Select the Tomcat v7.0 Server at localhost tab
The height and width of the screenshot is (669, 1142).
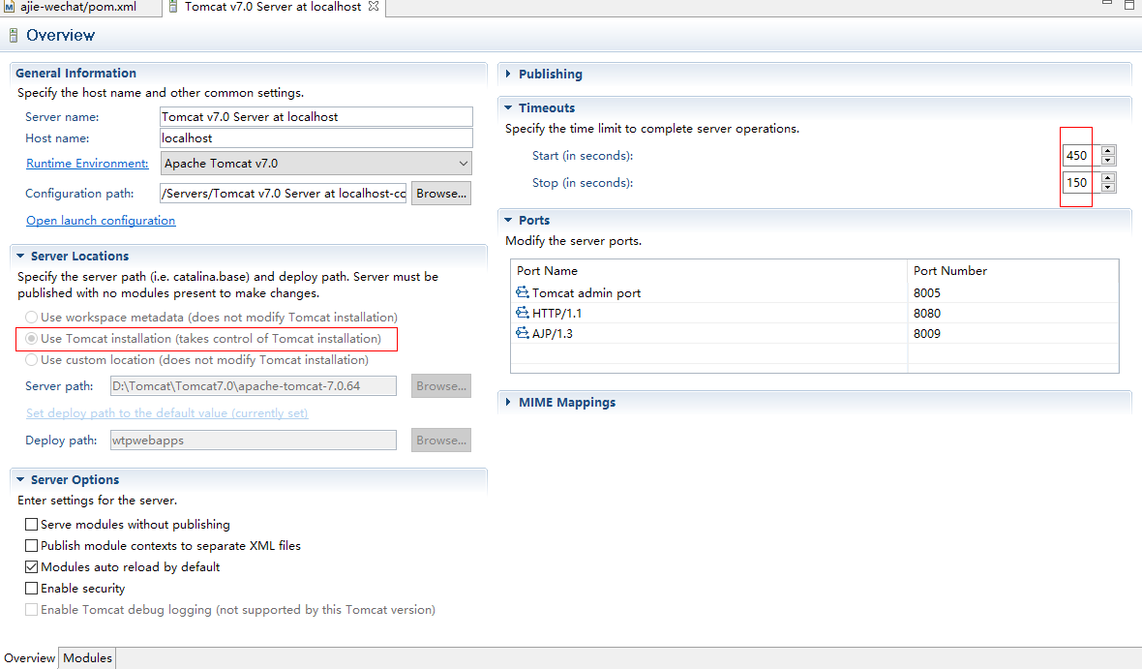pos(272,7)
